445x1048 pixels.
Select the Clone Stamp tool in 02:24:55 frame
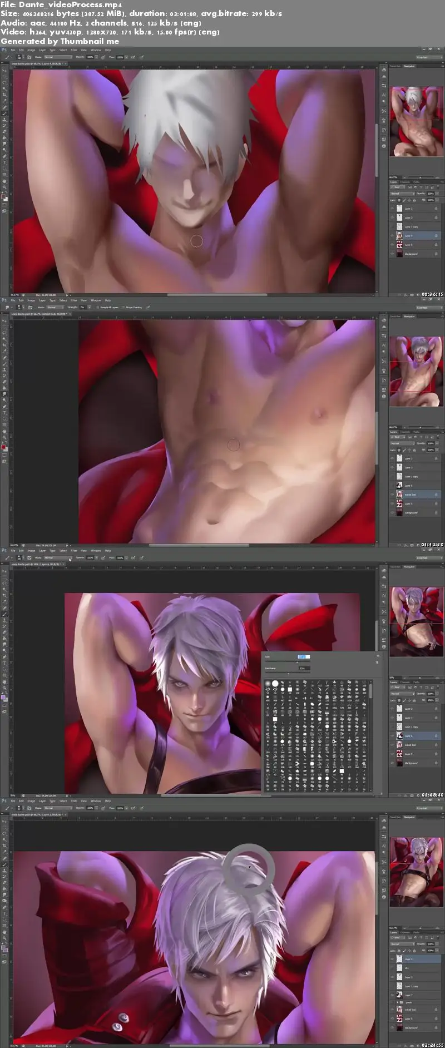[4, 871]
